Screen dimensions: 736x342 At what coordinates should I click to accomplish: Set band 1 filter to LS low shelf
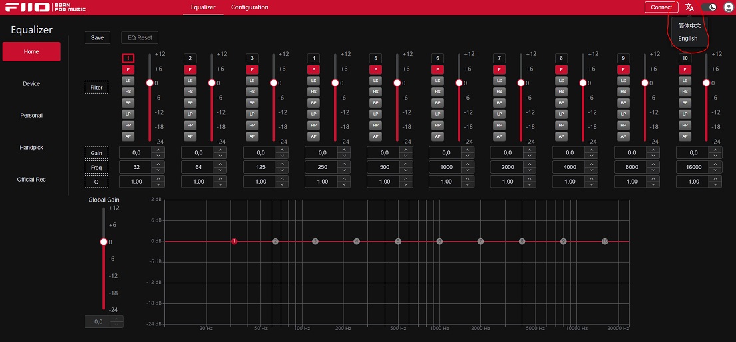click(128, 81)
